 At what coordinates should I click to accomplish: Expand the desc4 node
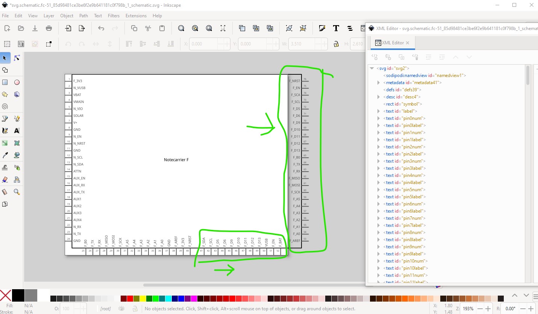click(379, 97)
